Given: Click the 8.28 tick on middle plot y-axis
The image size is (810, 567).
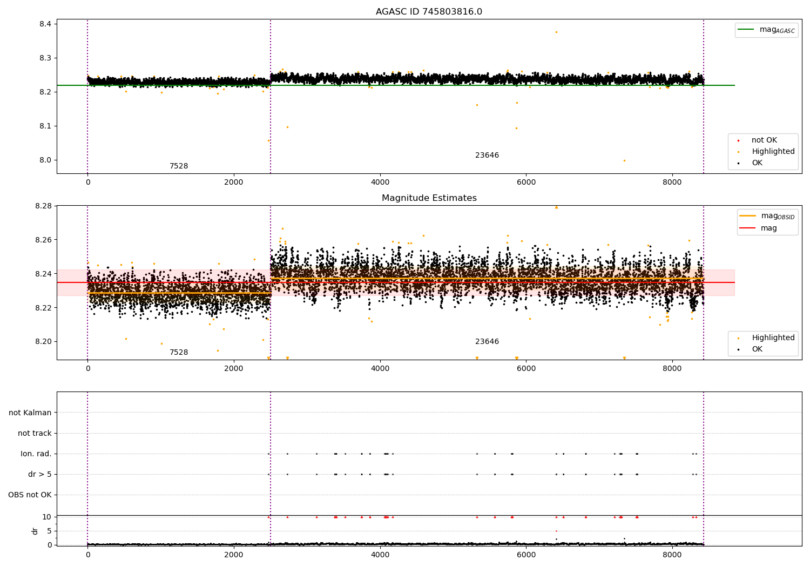Looking at the screenshot, I should 43,206.
